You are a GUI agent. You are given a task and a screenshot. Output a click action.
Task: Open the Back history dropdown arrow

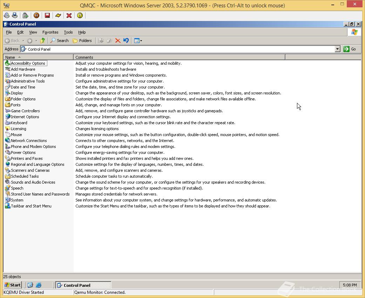(x=23, y=41)
